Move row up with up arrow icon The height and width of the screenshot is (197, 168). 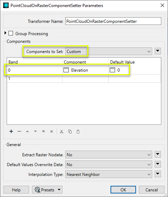click(x=27, y=131)
